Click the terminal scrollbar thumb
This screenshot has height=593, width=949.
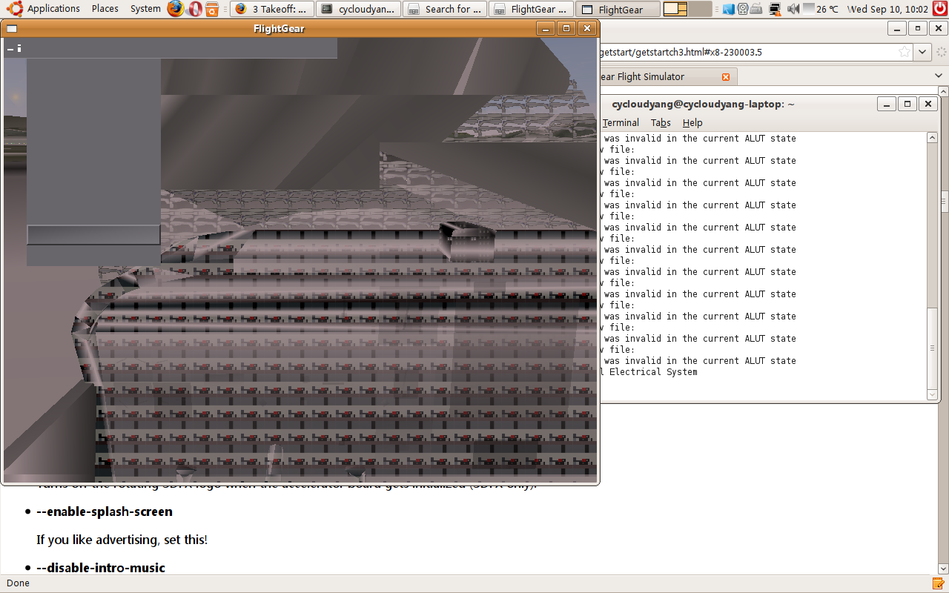click(x=932, y=347)
